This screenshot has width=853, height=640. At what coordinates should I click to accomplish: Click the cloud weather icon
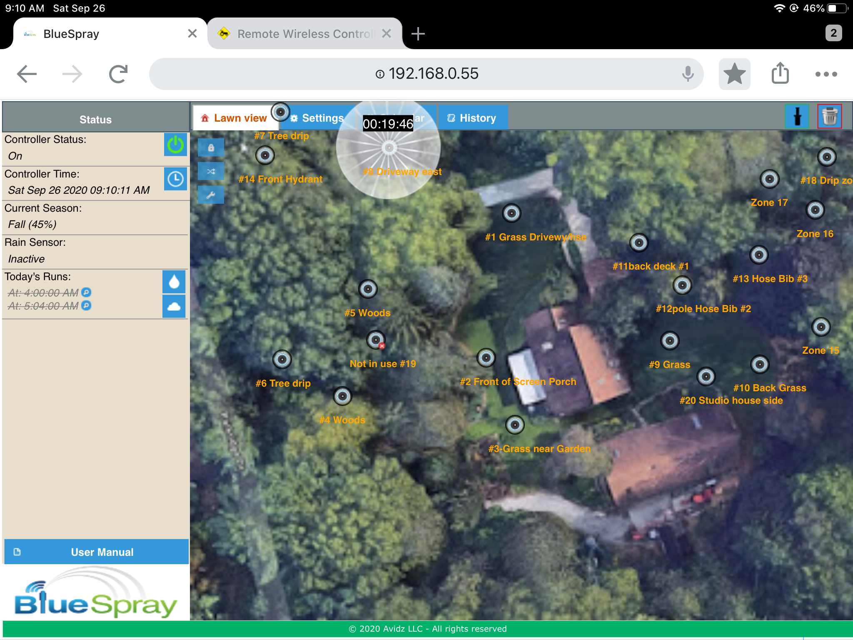[x=174, y=307]
